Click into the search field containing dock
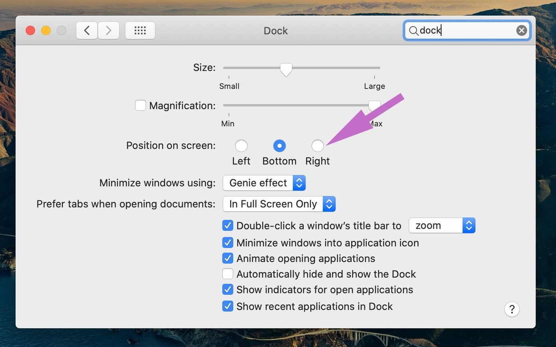This screenshot has width=556, height=347. coord(467,30)
